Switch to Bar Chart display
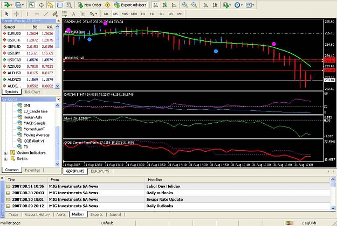Screen dimensions: 337x226 (155, 5)
